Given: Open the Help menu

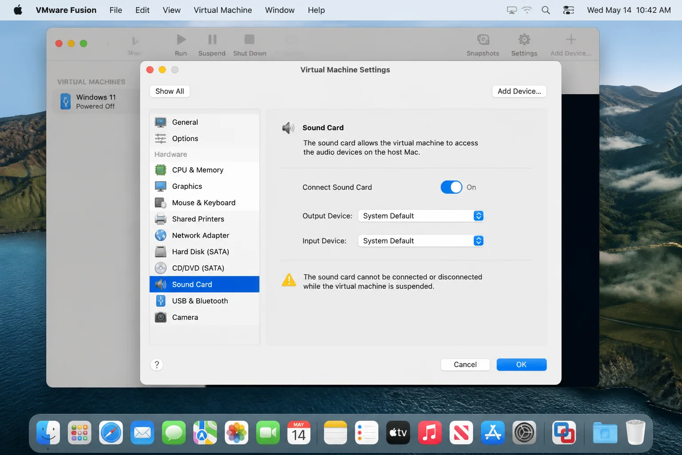Looking at the screenshot, I should [316, 10].
